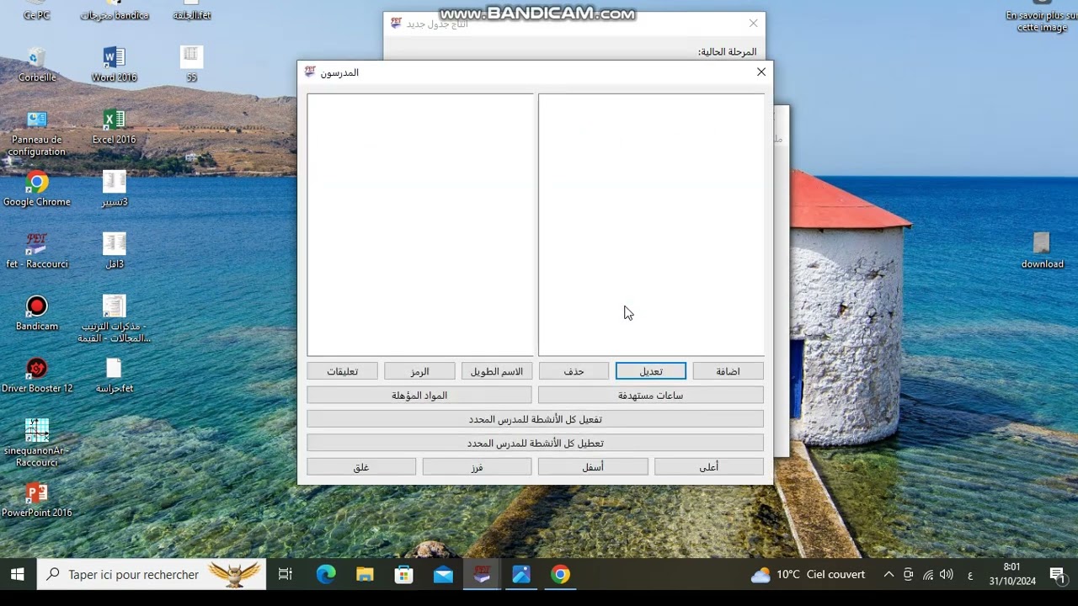
Task: Click the فرز (Sort) button
Action: [x=477, y=466]
